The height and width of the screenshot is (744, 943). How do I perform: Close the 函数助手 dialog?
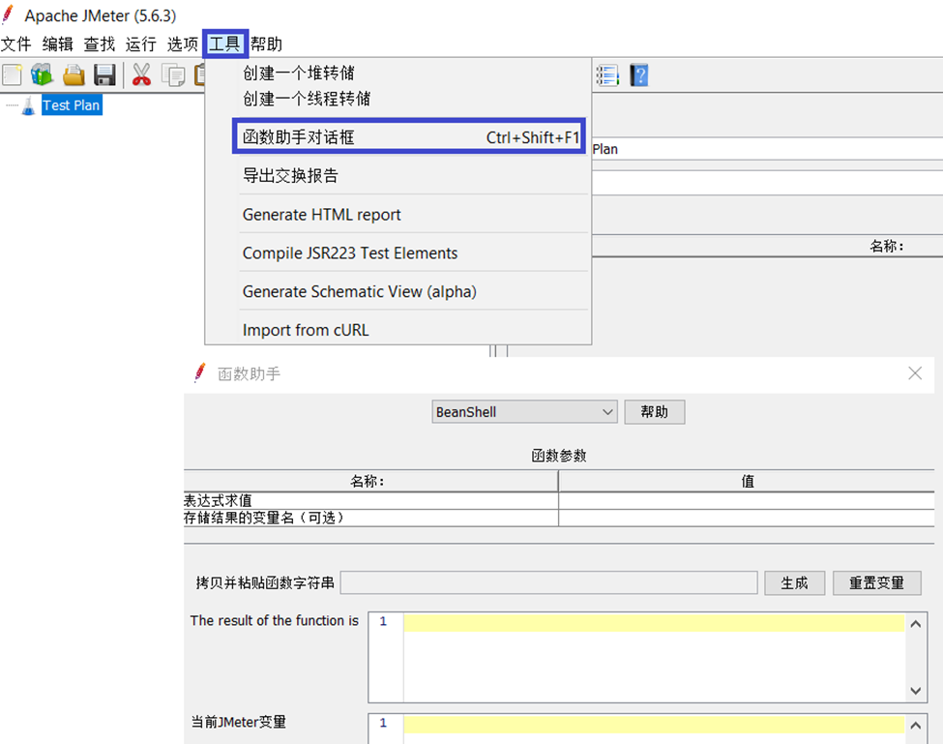pyautogui.click(x=915, y=373)
